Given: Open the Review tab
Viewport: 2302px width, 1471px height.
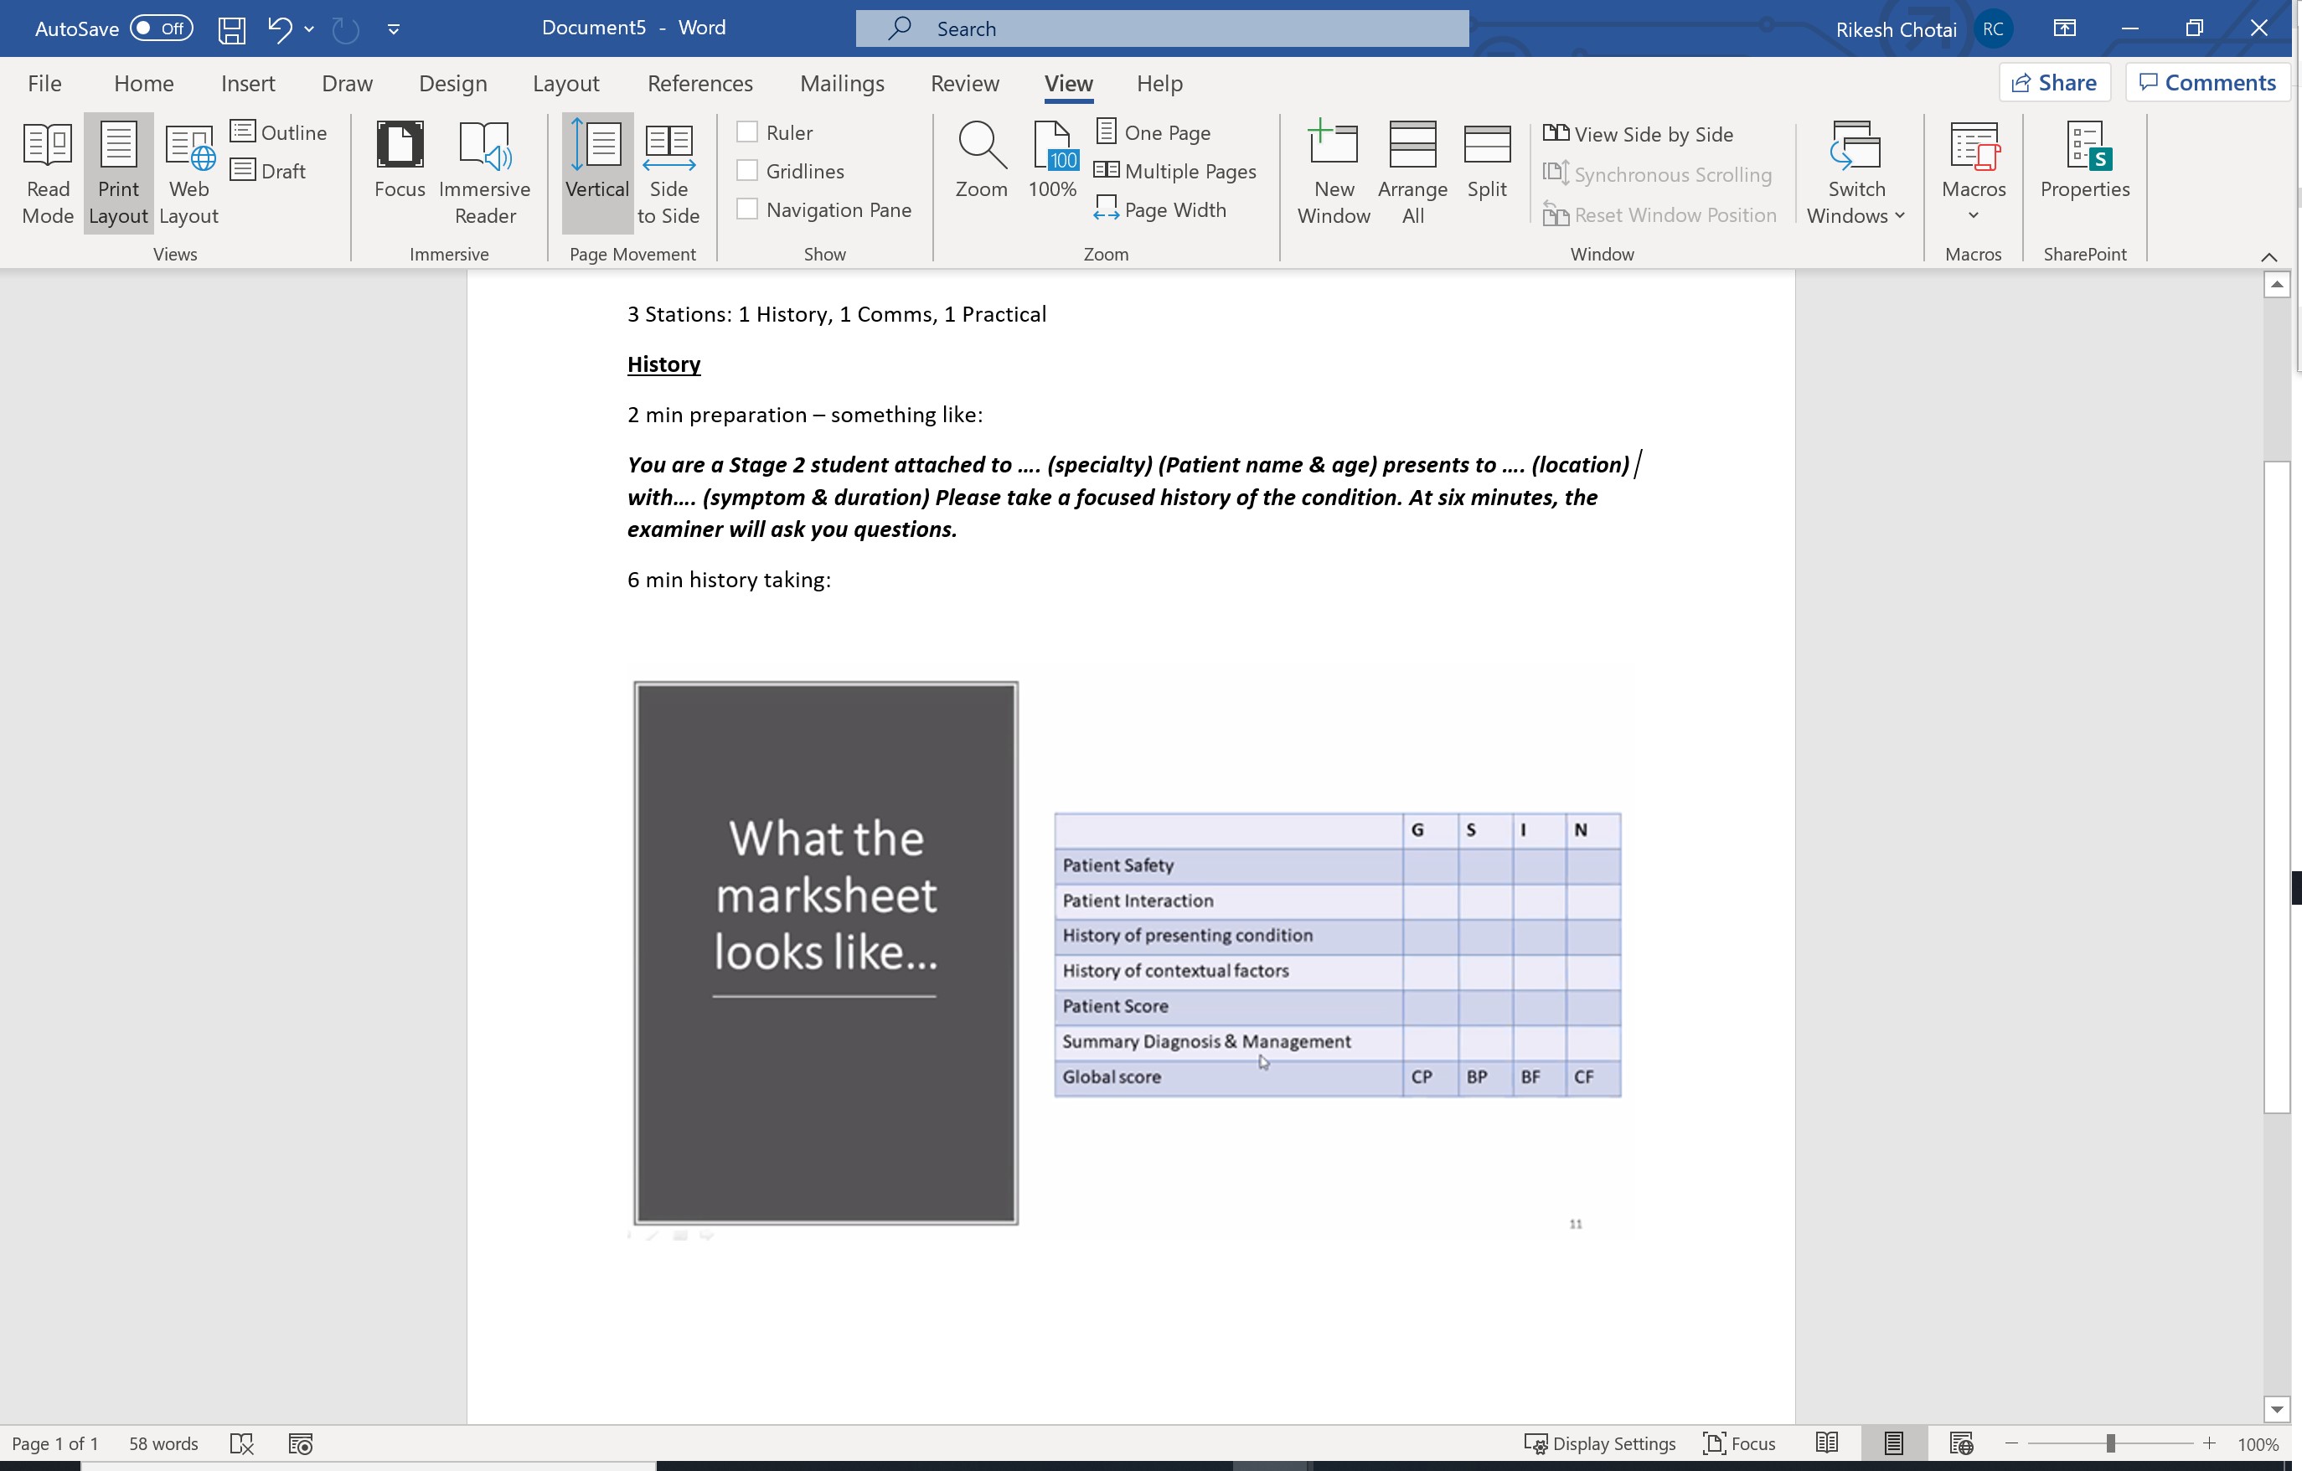Looking at the screenshot, I should pos(964,83).
